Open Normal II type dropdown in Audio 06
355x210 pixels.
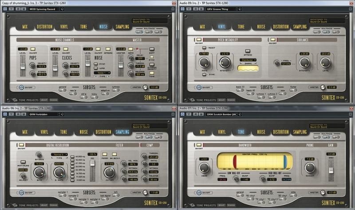(x=59, y=154)
